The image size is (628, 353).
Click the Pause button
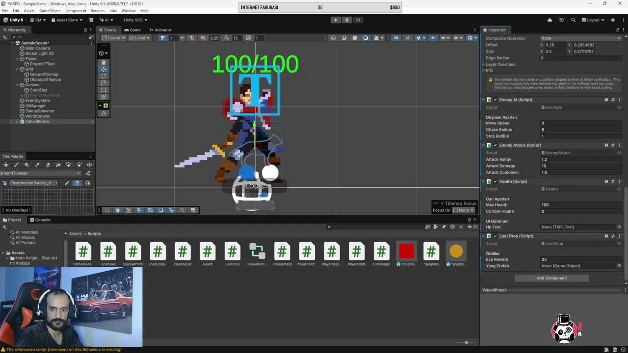(x=347, y=20)
